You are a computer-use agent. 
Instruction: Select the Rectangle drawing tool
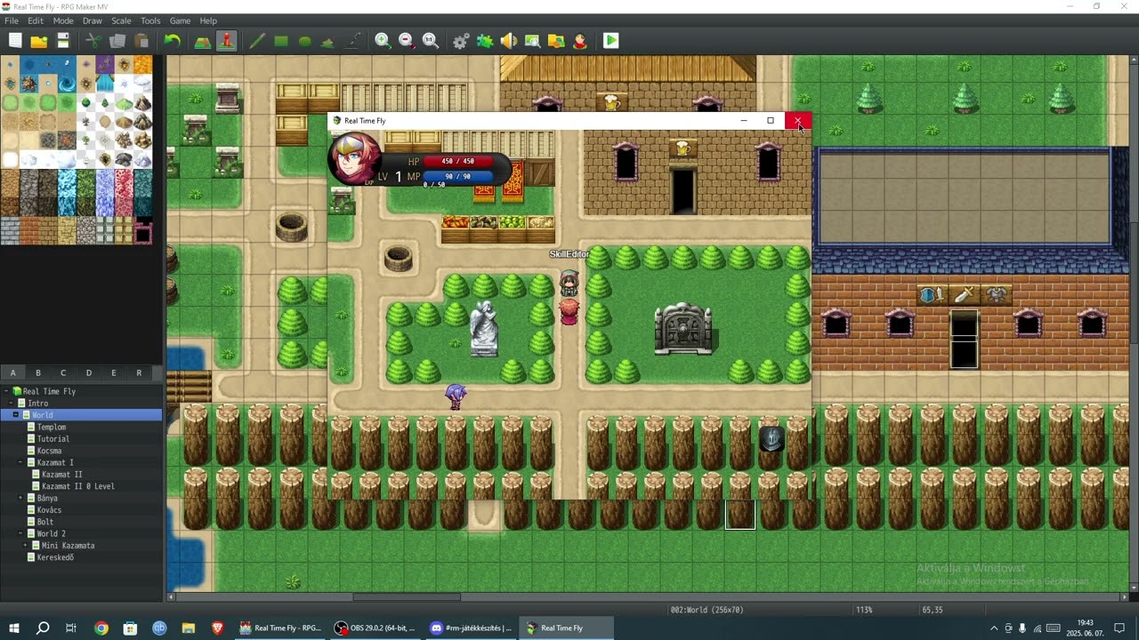[x=281, y=41]
